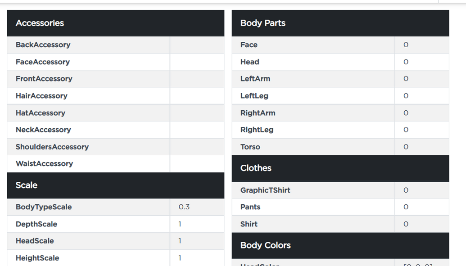Select the Face value cell
The width and height of the screenshot is (466, 266).
coord(422,45)
